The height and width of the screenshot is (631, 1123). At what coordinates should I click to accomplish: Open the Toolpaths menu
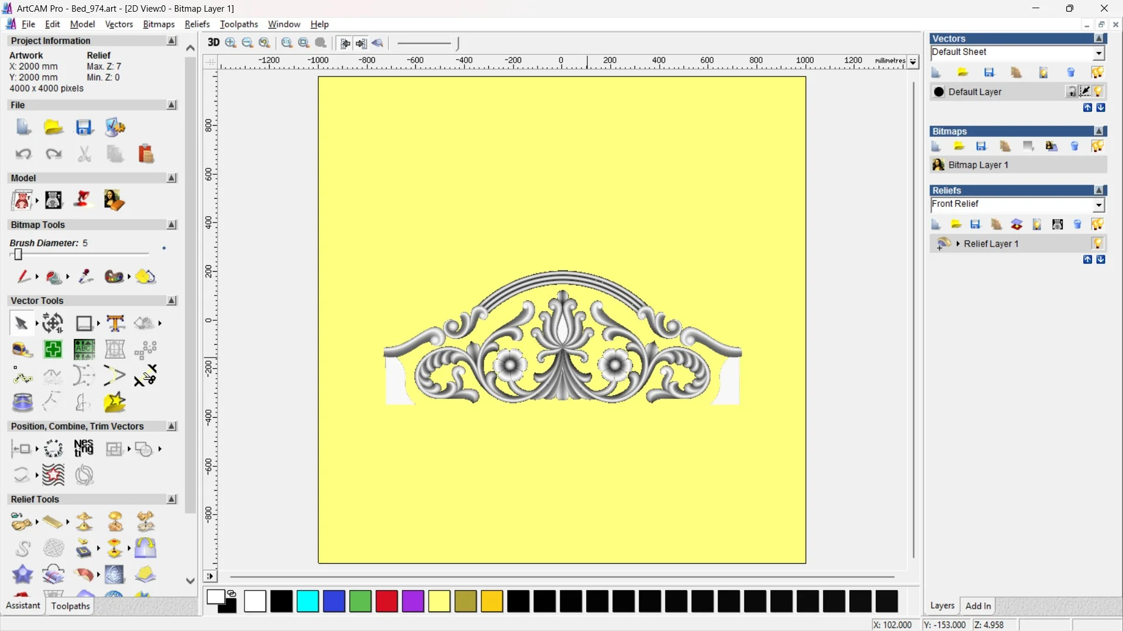click(239, 24)
